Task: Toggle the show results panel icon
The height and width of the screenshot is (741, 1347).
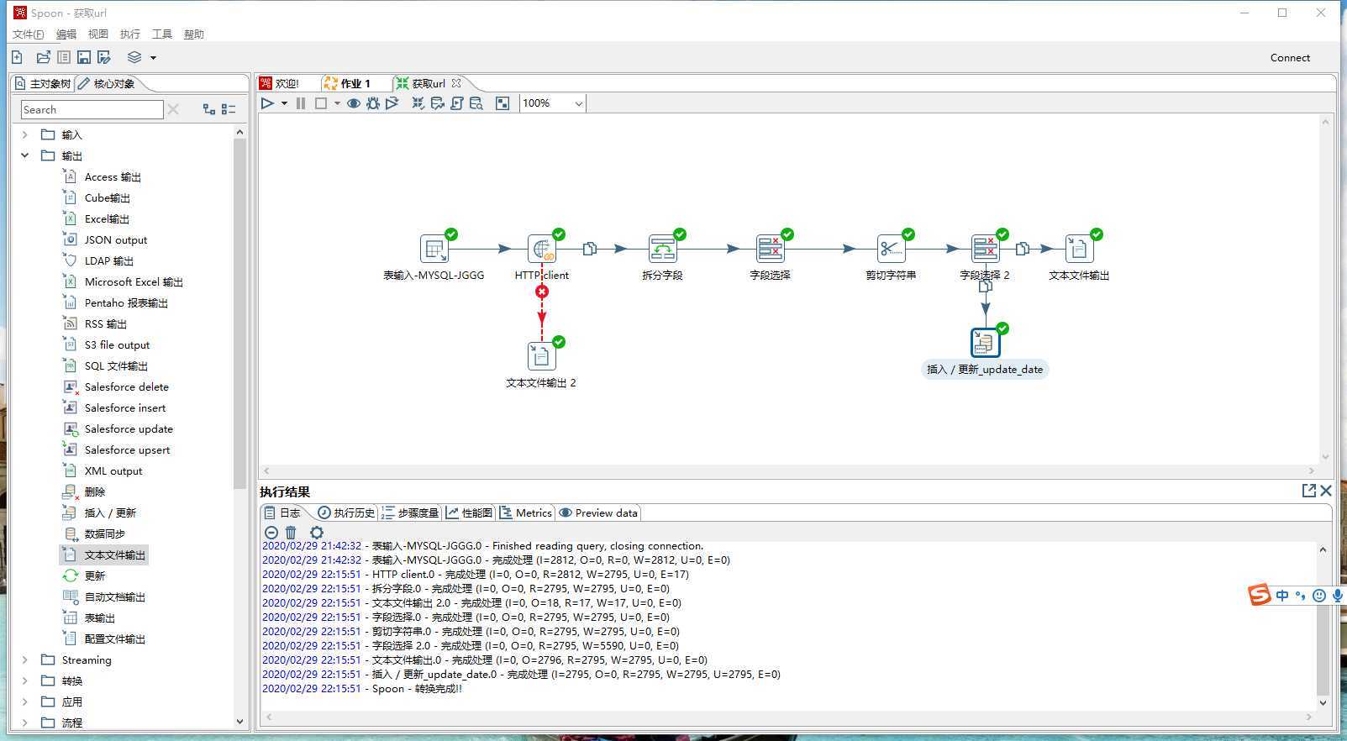Action: pos(502,103)
